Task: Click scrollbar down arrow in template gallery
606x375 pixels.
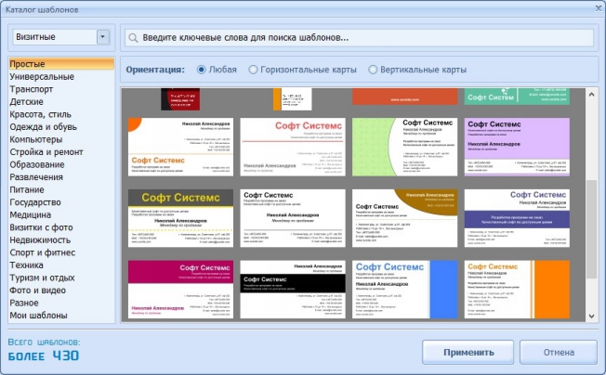Action: 591,316
